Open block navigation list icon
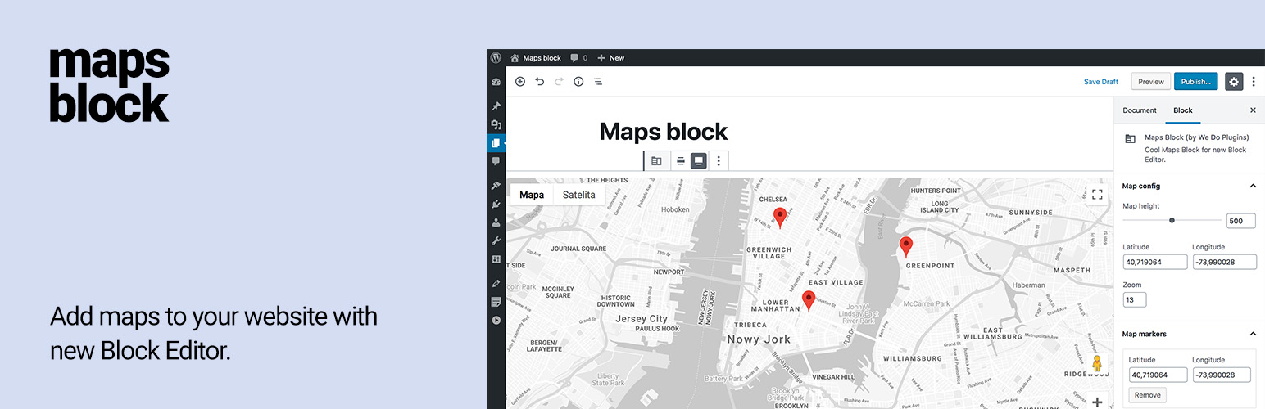 [598, 82]
